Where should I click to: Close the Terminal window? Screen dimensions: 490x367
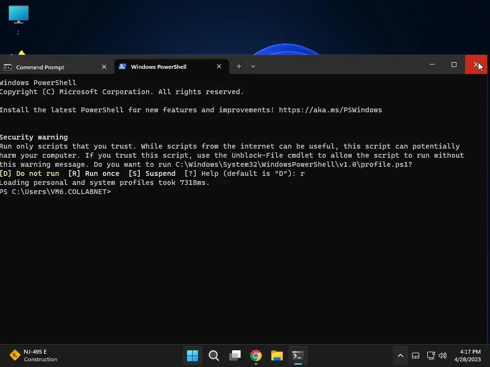pyautogui.click(x=476, y=65)
